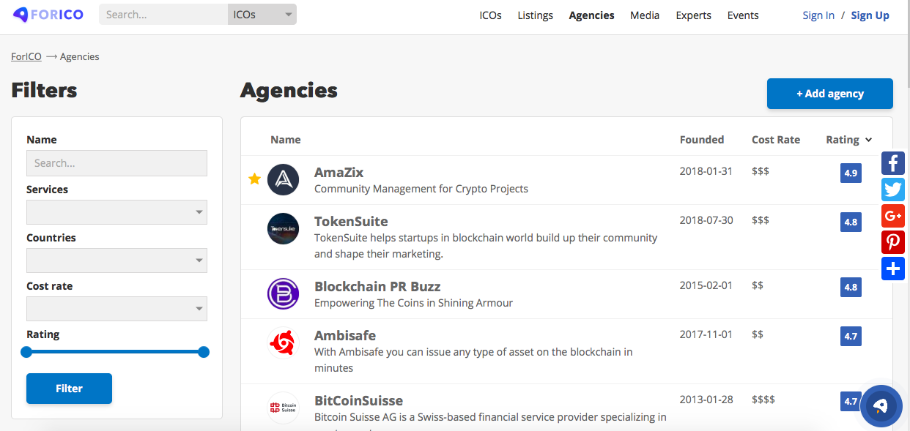Go to Events nav item
Screen dimensions: 910x431
coord(743,15)
